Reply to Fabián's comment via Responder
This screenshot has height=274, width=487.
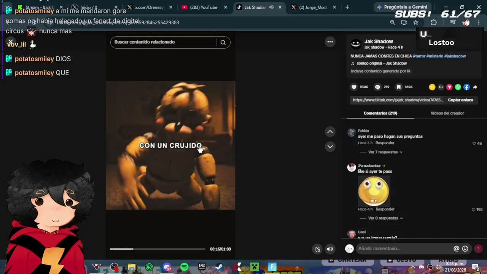[x=385, y=143]
